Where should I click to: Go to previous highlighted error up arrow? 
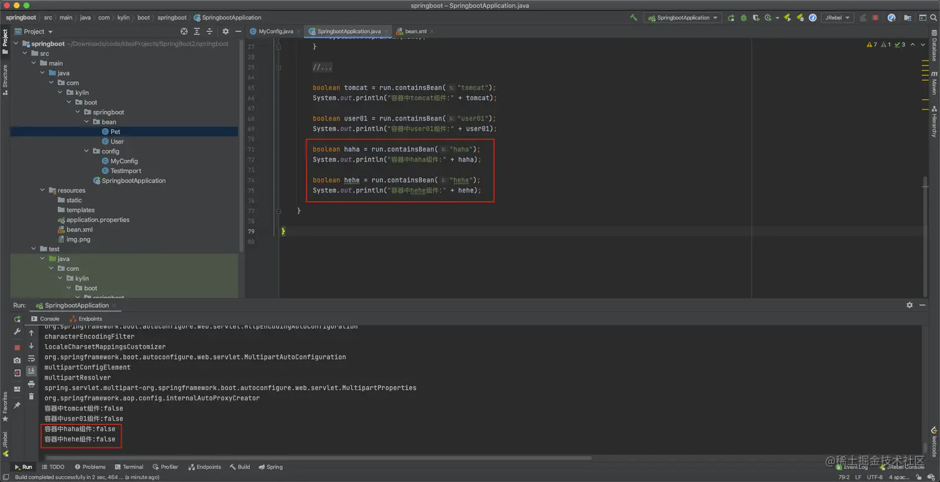click(x=912, y=45)
